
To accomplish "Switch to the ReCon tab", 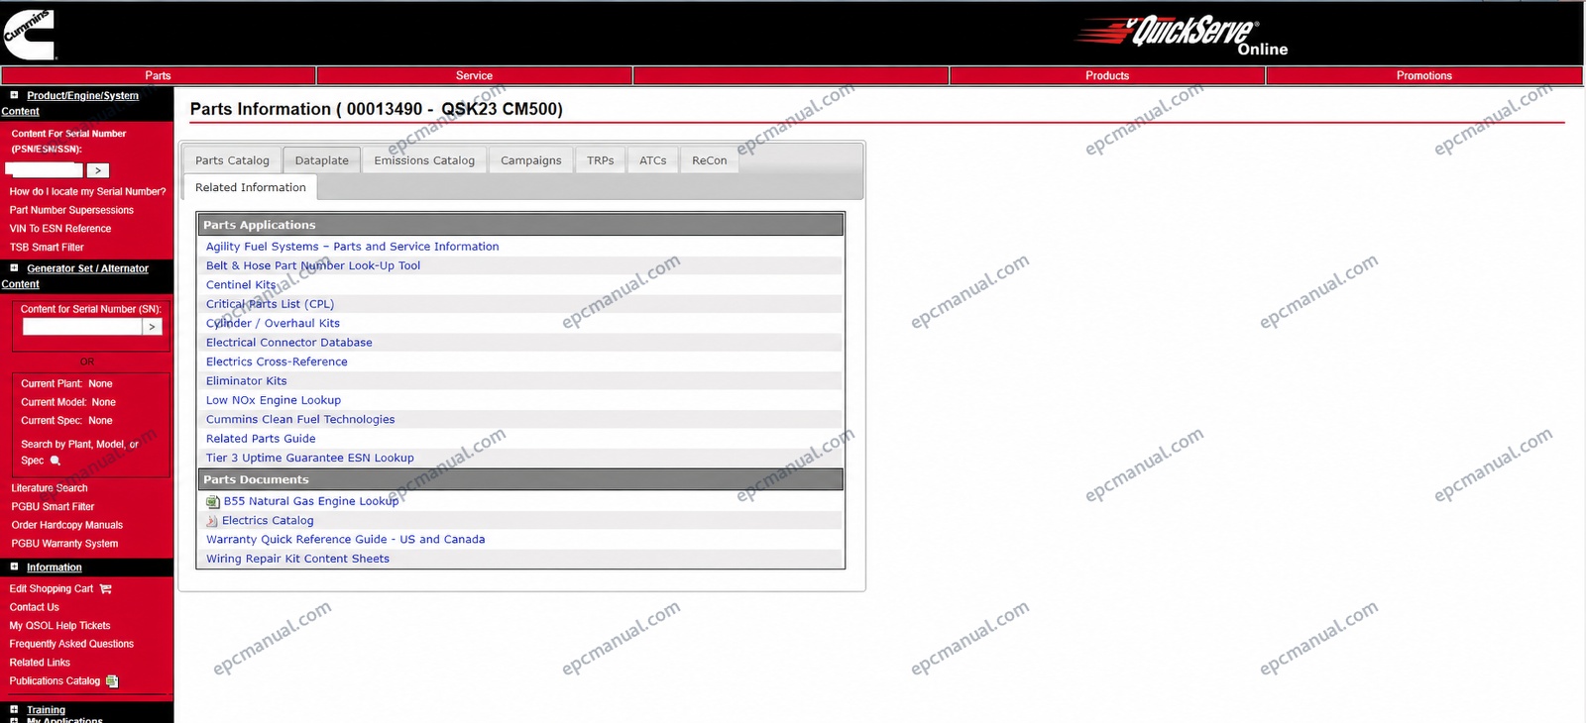I will click(x=710, y=160).
